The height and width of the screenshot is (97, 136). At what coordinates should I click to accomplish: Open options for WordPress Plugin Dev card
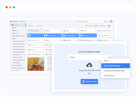coord(43,54)
